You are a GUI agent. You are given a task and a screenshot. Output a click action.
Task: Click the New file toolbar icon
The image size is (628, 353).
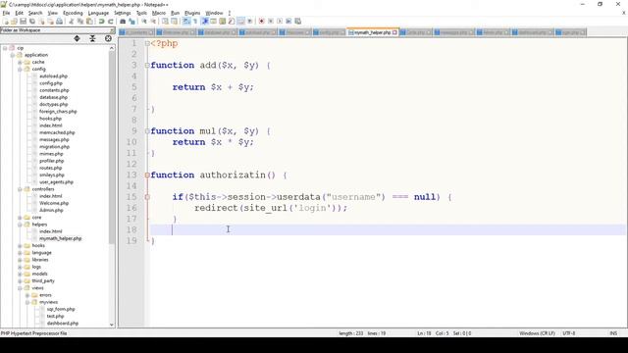[6, 22]
